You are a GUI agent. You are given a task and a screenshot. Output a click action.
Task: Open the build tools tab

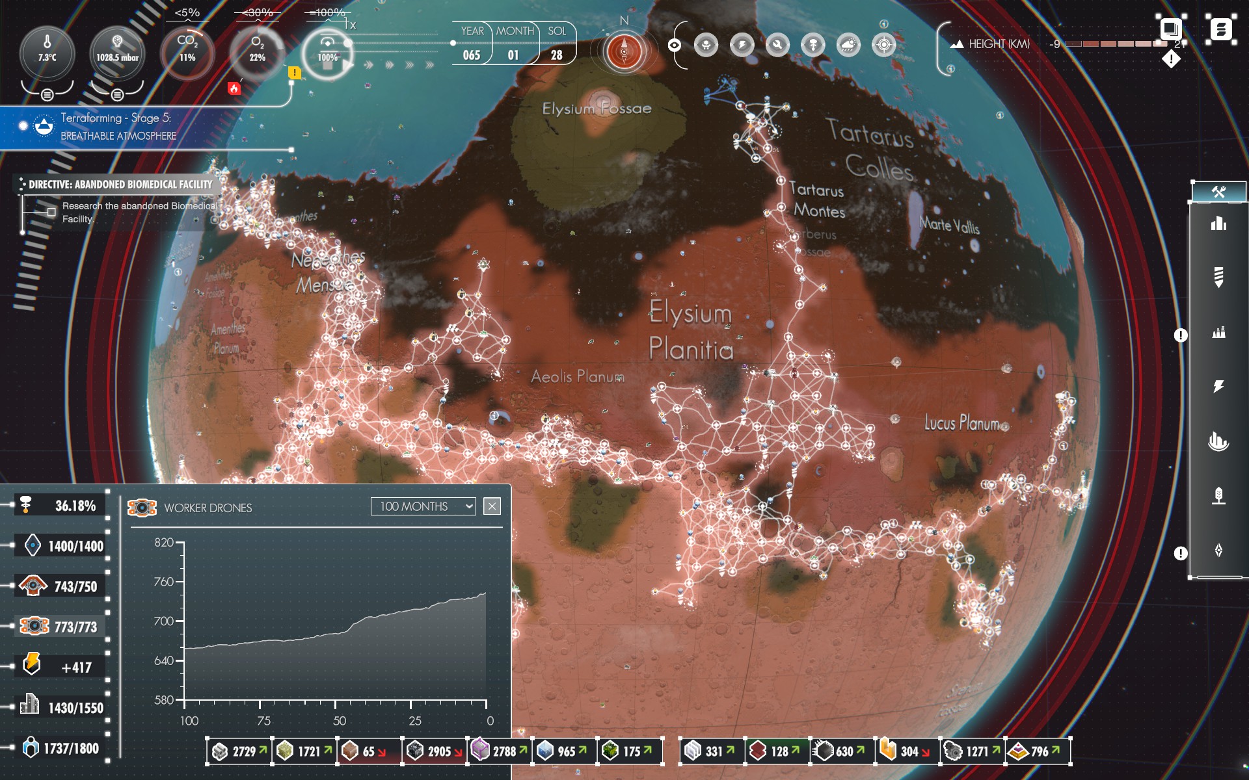[x=1218, y=192]
